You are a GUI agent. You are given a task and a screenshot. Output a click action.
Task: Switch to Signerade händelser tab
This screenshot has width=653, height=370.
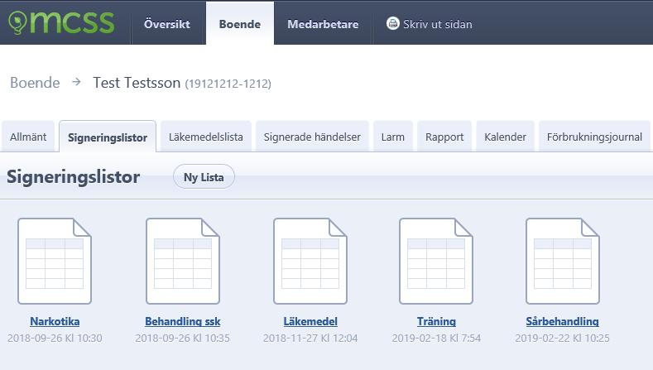312,137
